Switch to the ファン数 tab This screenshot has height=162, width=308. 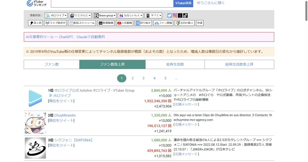point(52,64)
